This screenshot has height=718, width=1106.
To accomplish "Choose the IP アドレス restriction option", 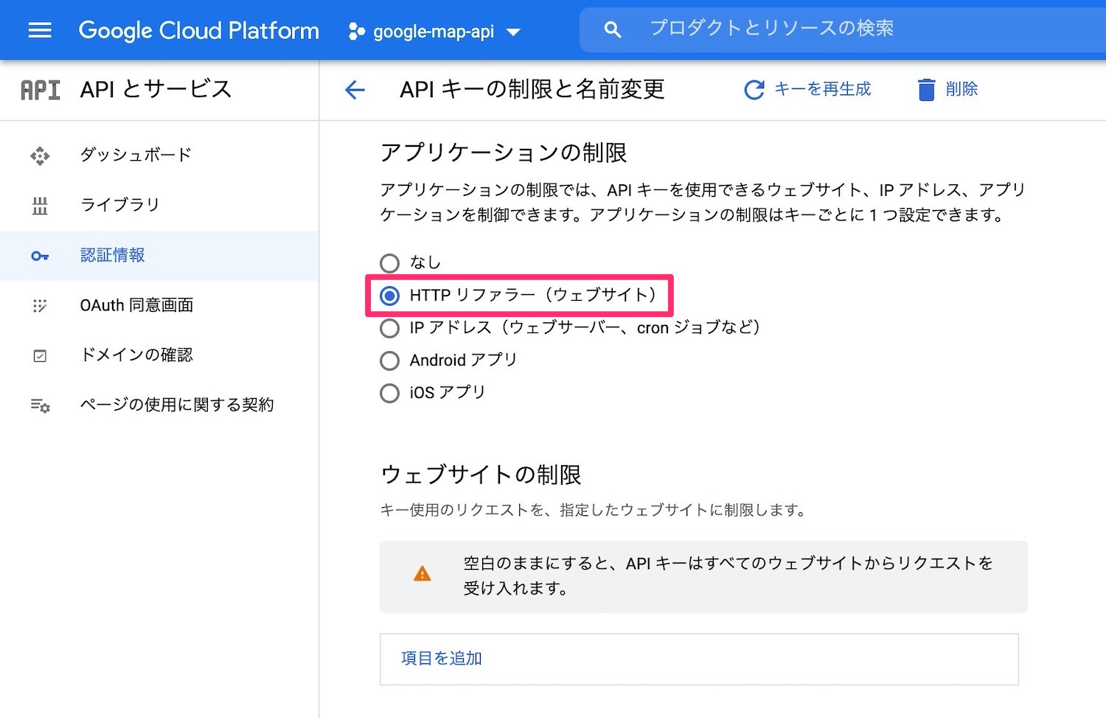I will coord(389,328).
